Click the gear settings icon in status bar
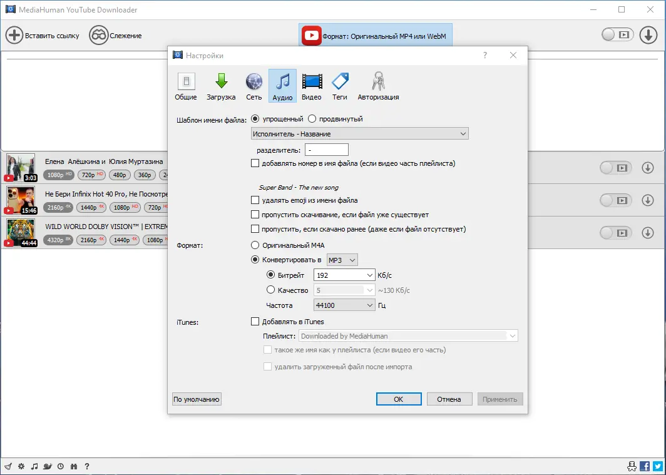Viewport: 666px width, 475px height. (x=21, y=466)
